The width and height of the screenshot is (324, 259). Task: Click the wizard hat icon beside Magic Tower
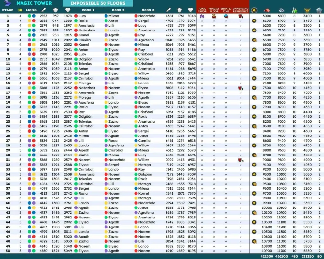7,3
